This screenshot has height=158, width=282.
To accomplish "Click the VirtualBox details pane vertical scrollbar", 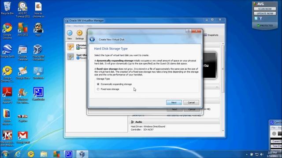I will (x=223, y=69).
